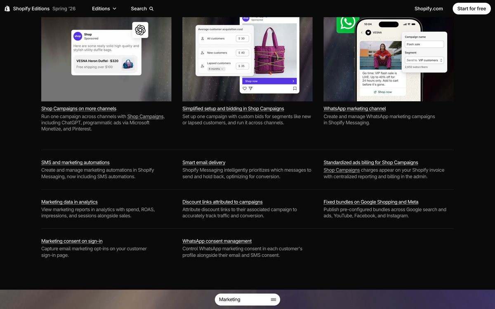
Task: Click the Start for free button
Action: coord(471,9)
